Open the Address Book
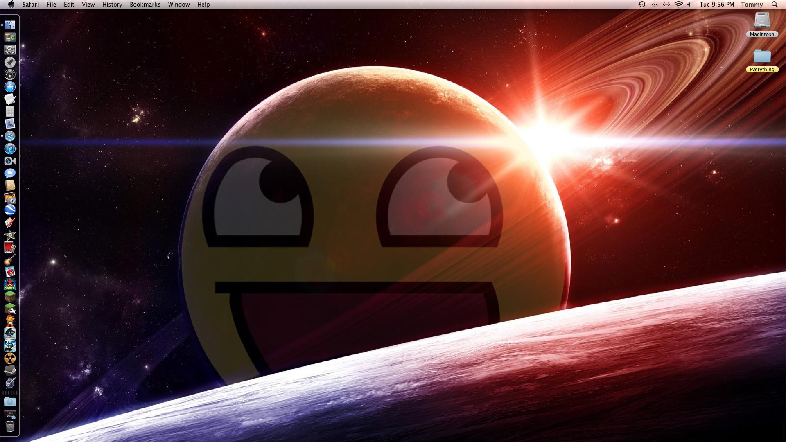786x442 pixels. (x=10, y=185)
